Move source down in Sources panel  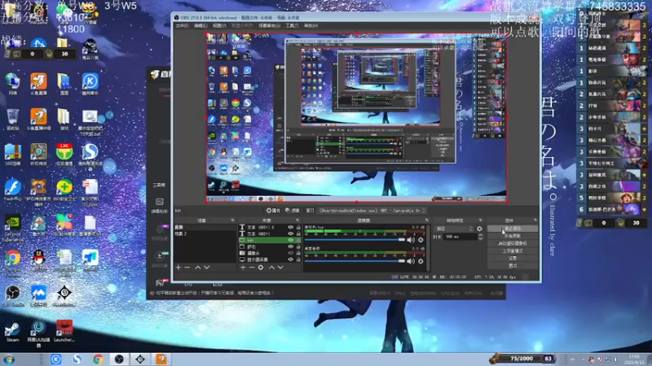(x=280, y=268)
